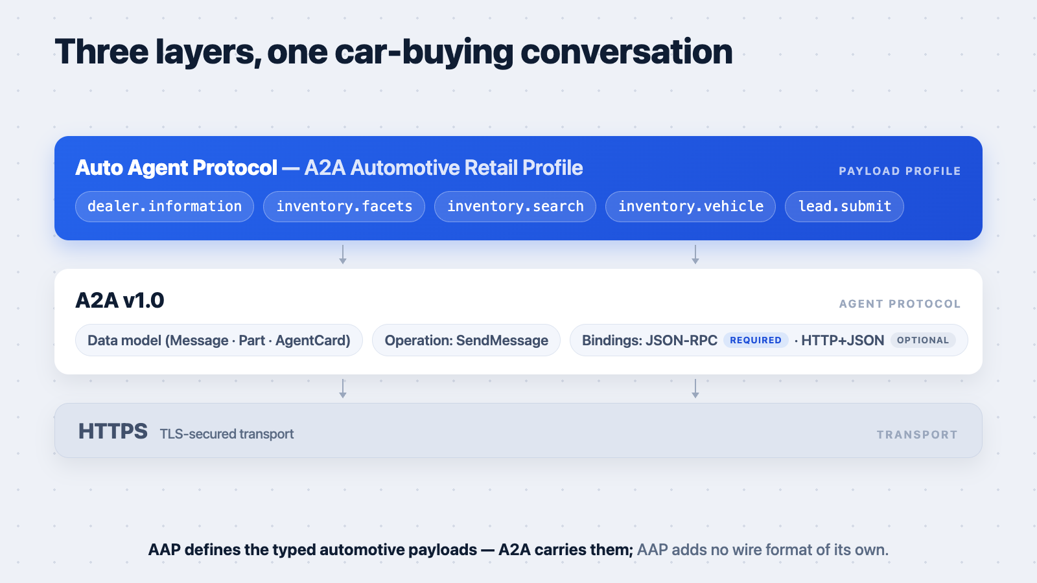Click the 'PAYLOAD PROFILE' label

tap(900, 171)
